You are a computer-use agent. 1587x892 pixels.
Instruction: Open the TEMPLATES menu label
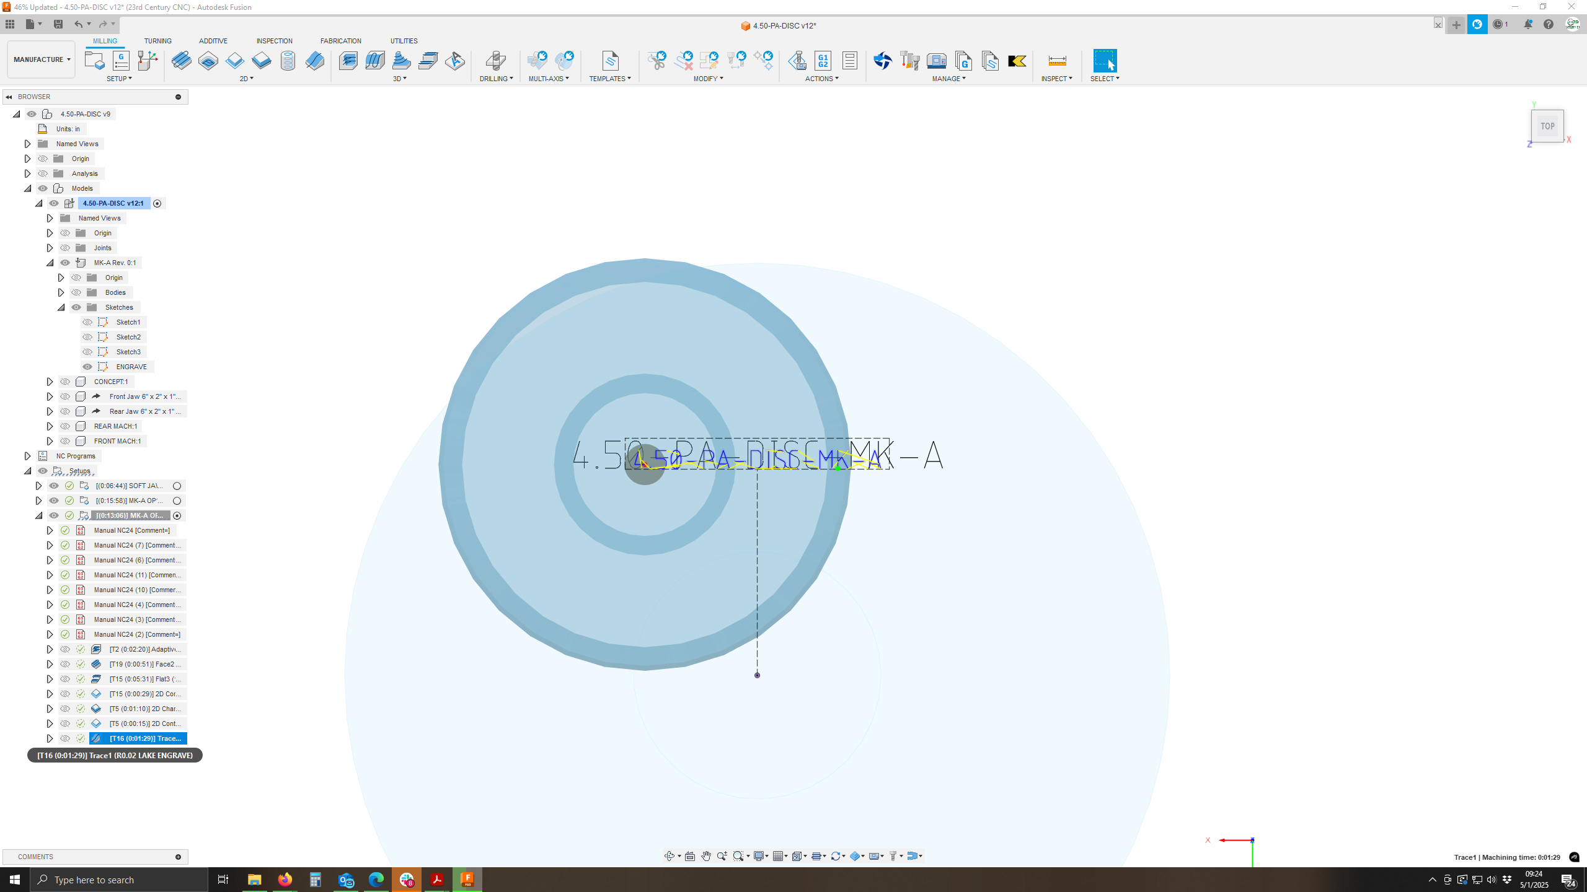tap(609, 79)
